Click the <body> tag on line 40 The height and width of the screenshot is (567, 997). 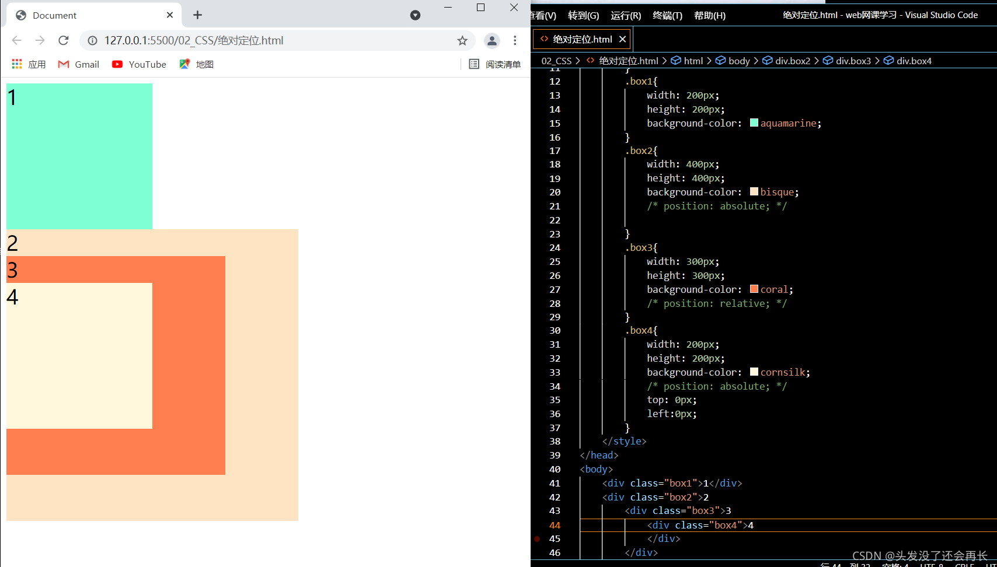597,469
